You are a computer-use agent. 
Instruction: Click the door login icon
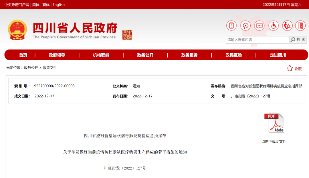(300, 26)
